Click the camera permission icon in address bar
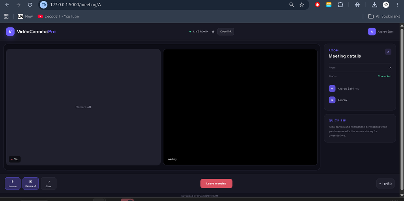 pyautogui.click(x=44, y=5)
